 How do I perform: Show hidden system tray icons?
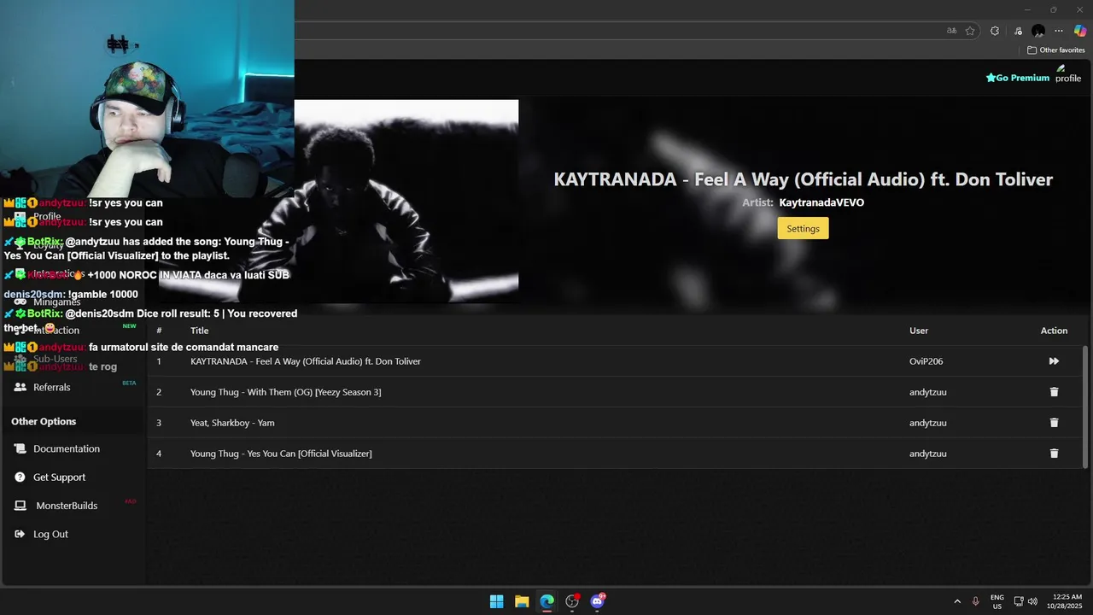coord(957,601)
